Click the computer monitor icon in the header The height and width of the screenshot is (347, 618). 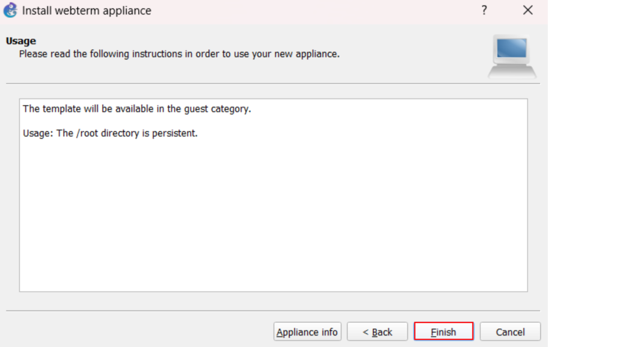click(512, 57)
